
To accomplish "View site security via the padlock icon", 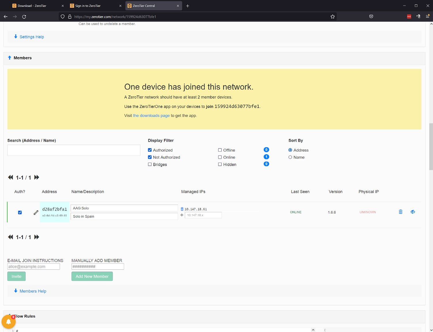I will (70, 17).
